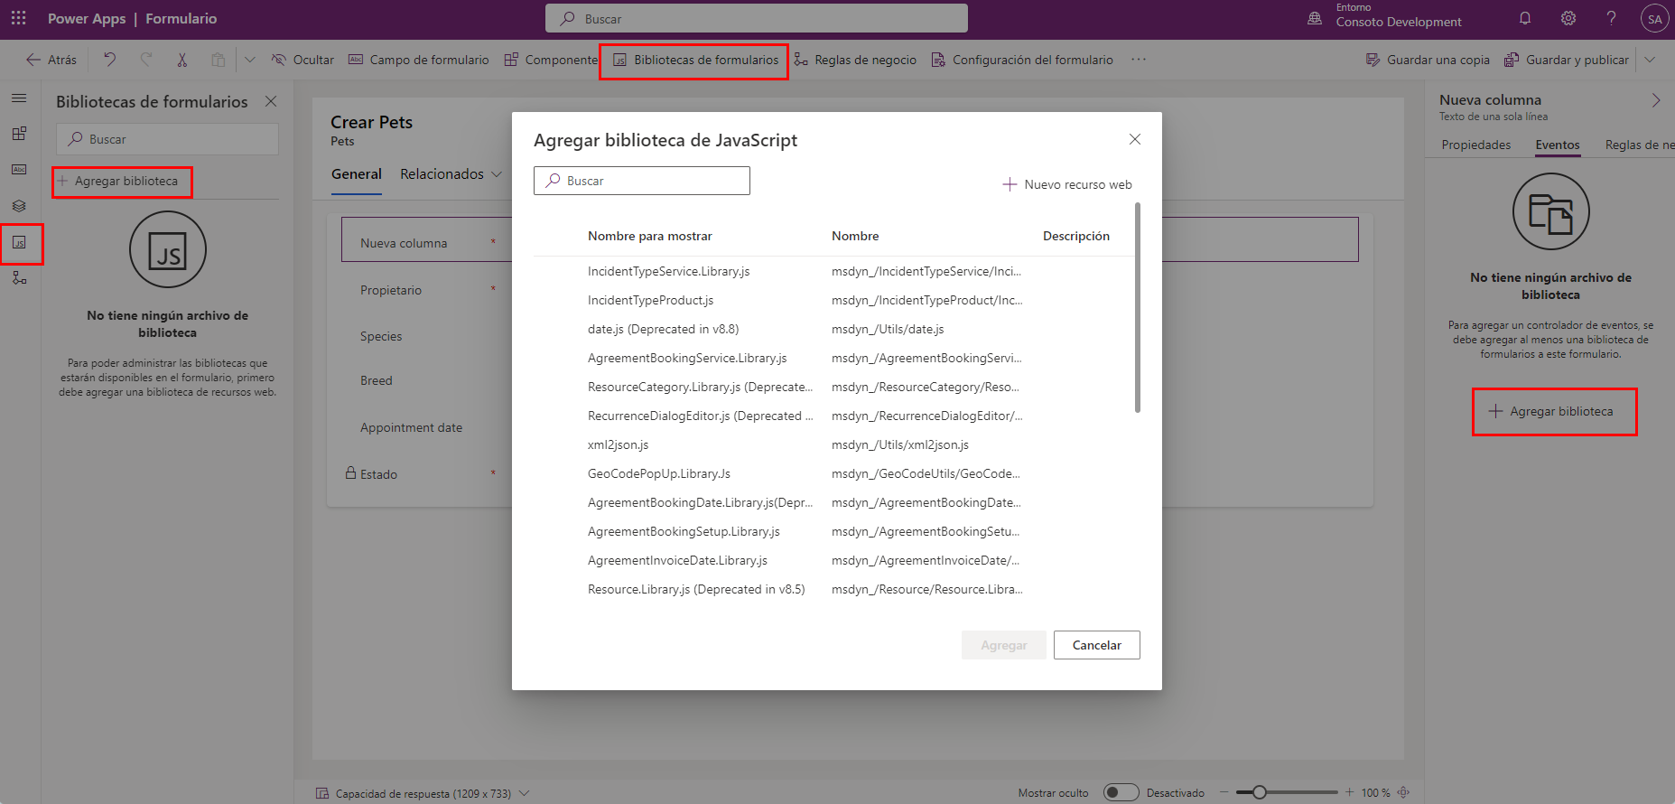Click Agregar biblioteca in right pane
The height and width of the screenshot is (804, 1675).
coord(1550,411)
